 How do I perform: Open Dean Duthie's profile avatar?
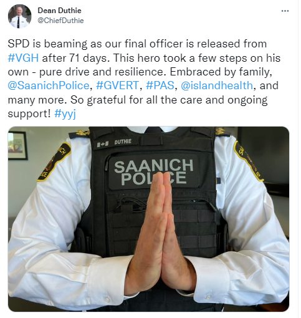pyautogui.click(x=19, y=16)
